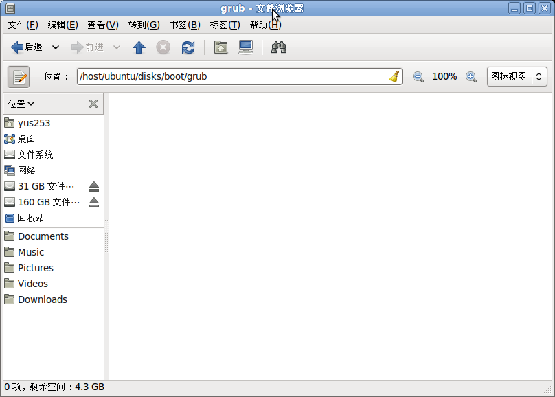Expand the 位置 side pane selector
Image resolution: width=555 pixels, height=397 pixels.
21,104
